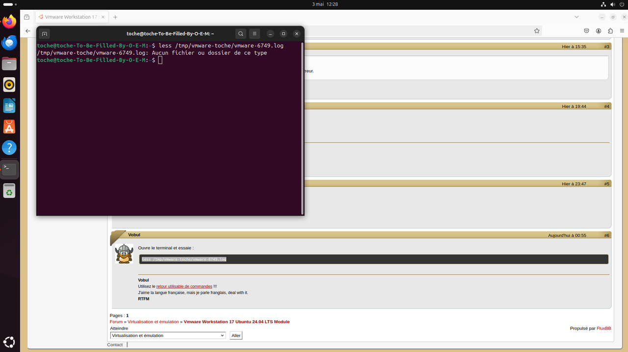Select the Terminal icon in dock
628x352 pixels.
point(9,169)
